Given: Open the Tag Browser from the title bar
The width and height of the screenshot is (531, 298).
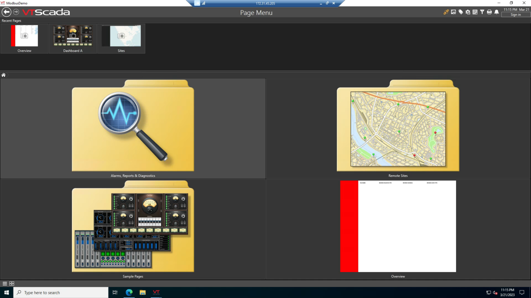Looking at the screenshot, I should pyautogui.click(x=460, y=12).
